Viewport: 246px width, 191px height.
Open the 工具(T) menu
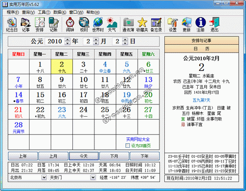click(x=44, y=12)
